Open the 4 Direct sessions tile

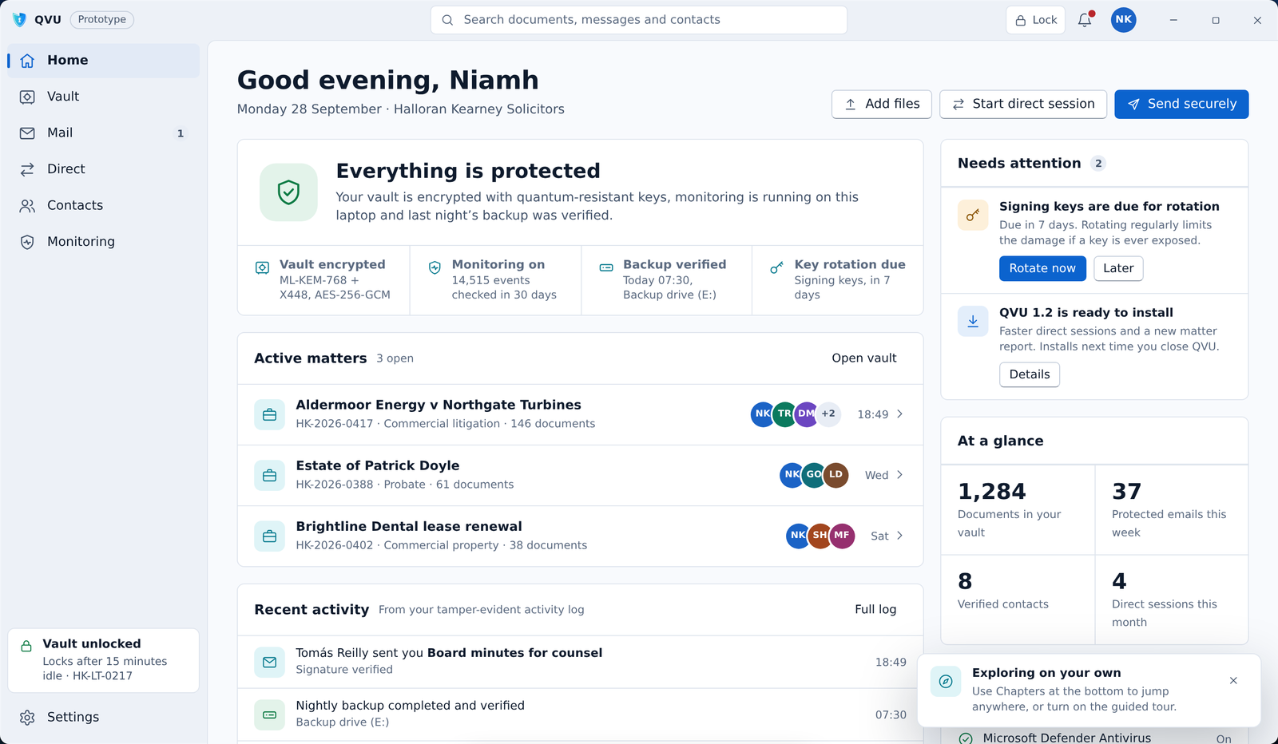pos(1172,600)
